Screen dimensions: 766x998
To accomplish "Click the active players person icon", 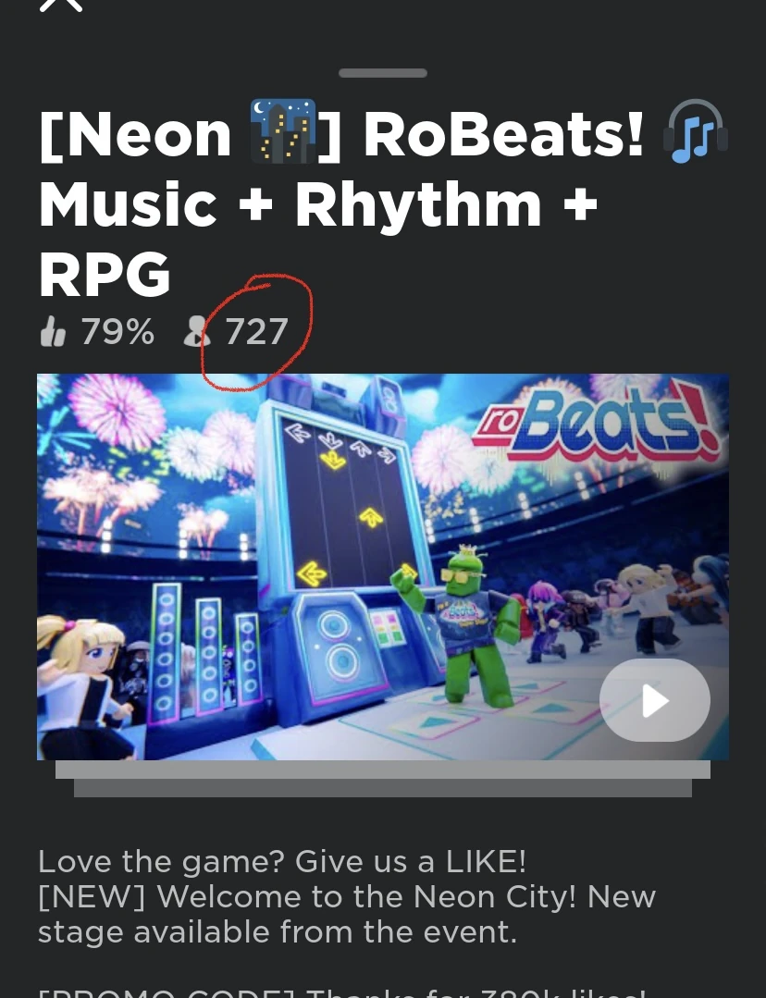I will [x=196, y=332].
